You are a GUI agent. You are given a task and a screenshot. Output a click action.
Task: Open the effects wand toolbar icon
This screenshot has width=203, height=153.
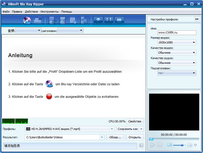[x=63, y=21]
